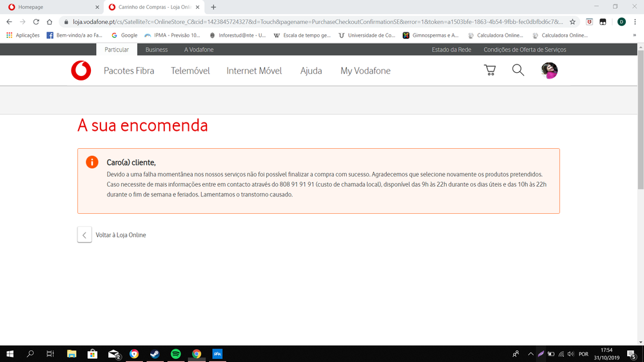This screenshot has height=362, width=644.
Task: Open the Pacotes Fibra menu
Action: pyautogui.click(x=129, y=71)
